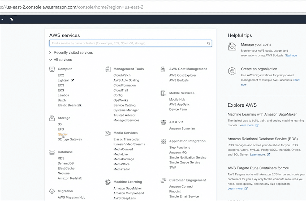Open the Glacier storage service
306x201 pixels.
coord(63,135)
